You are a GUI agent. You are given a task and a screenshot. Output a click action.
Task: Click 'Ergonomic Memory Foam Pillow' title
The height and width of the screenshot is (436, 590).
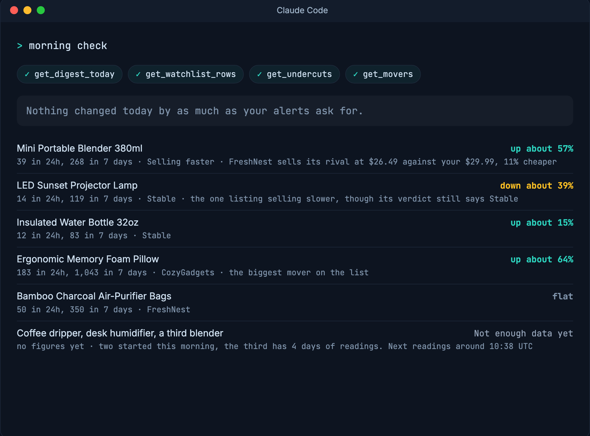[88, 259]
